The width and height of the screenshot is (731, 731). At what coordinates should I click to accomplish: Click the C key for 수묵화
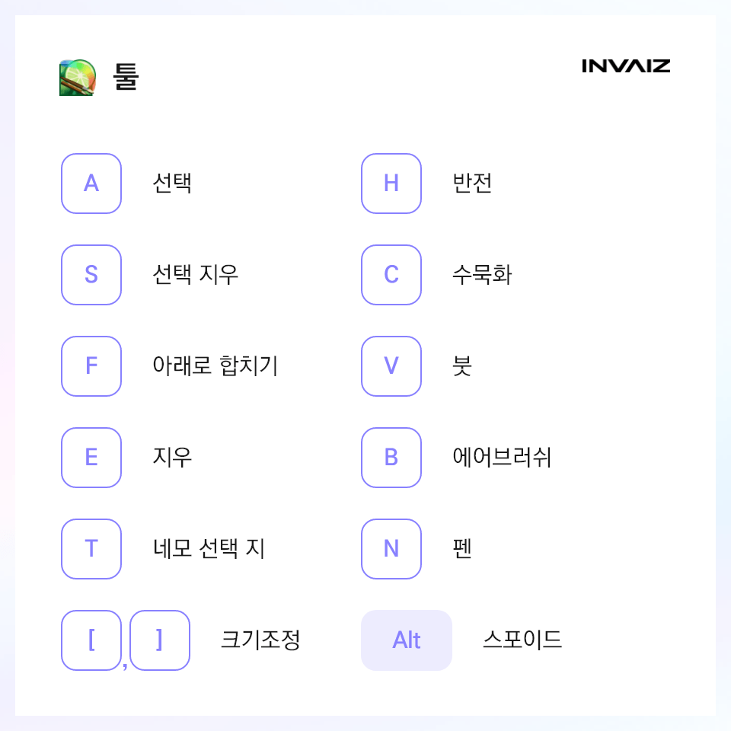pos(391,275)
